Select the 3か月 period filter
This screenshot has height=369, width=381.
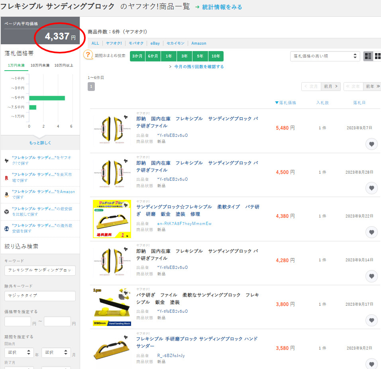(x=137, y=56)
